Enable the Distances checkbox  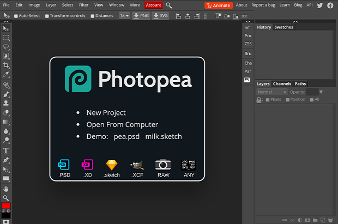93,16
